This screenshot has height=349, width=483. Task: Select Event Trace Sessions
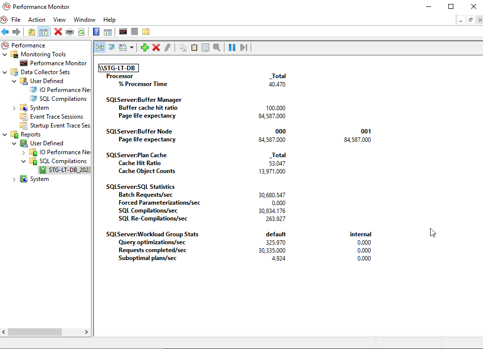56,117
